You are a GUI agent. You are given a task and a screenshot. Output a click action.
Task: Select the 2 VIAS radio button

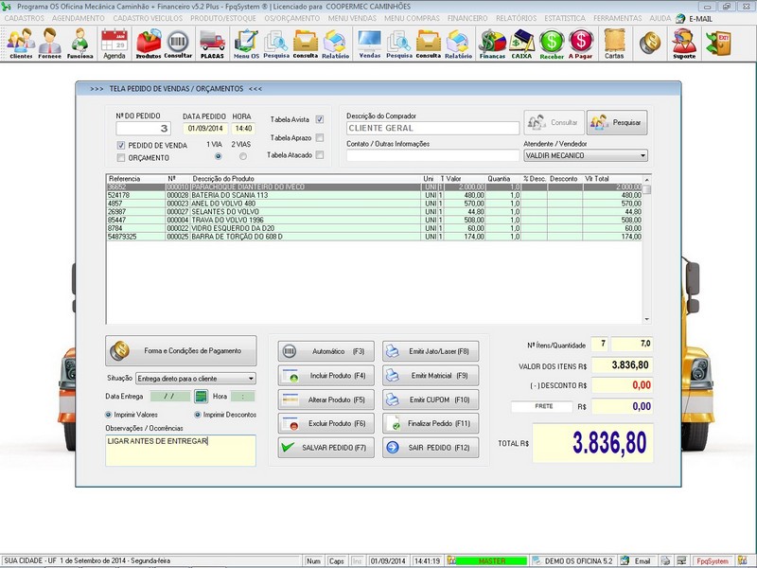coord(242,156)
